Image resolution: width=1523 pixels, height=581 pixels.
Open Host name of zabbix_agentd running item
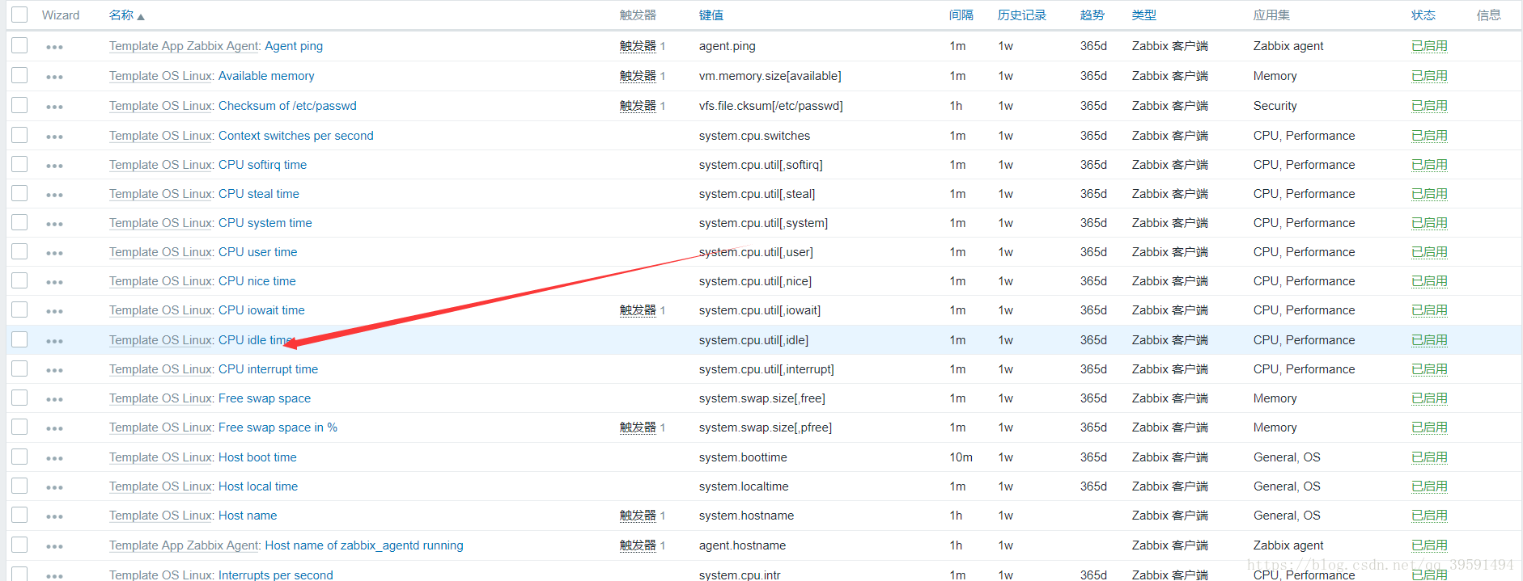point(364,545)
